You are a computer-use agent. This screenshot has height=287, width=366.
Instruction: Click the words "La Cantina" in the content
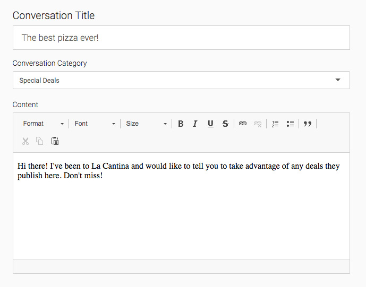click(x=110, y=166)
